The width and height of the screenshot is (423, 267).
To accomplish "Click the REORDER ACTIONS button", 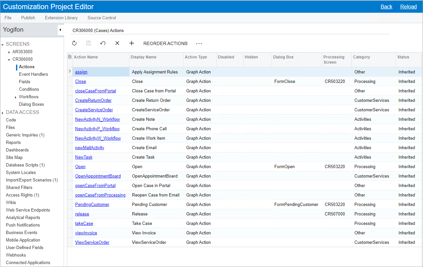I will [165, 43].
